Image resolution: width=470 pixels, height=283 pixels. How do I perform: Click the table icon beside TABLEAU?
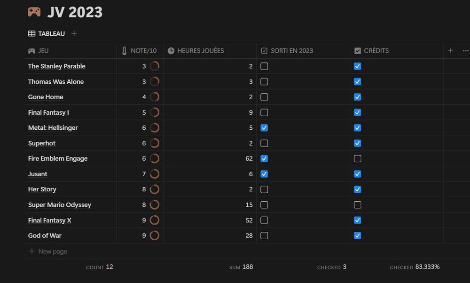31,33
